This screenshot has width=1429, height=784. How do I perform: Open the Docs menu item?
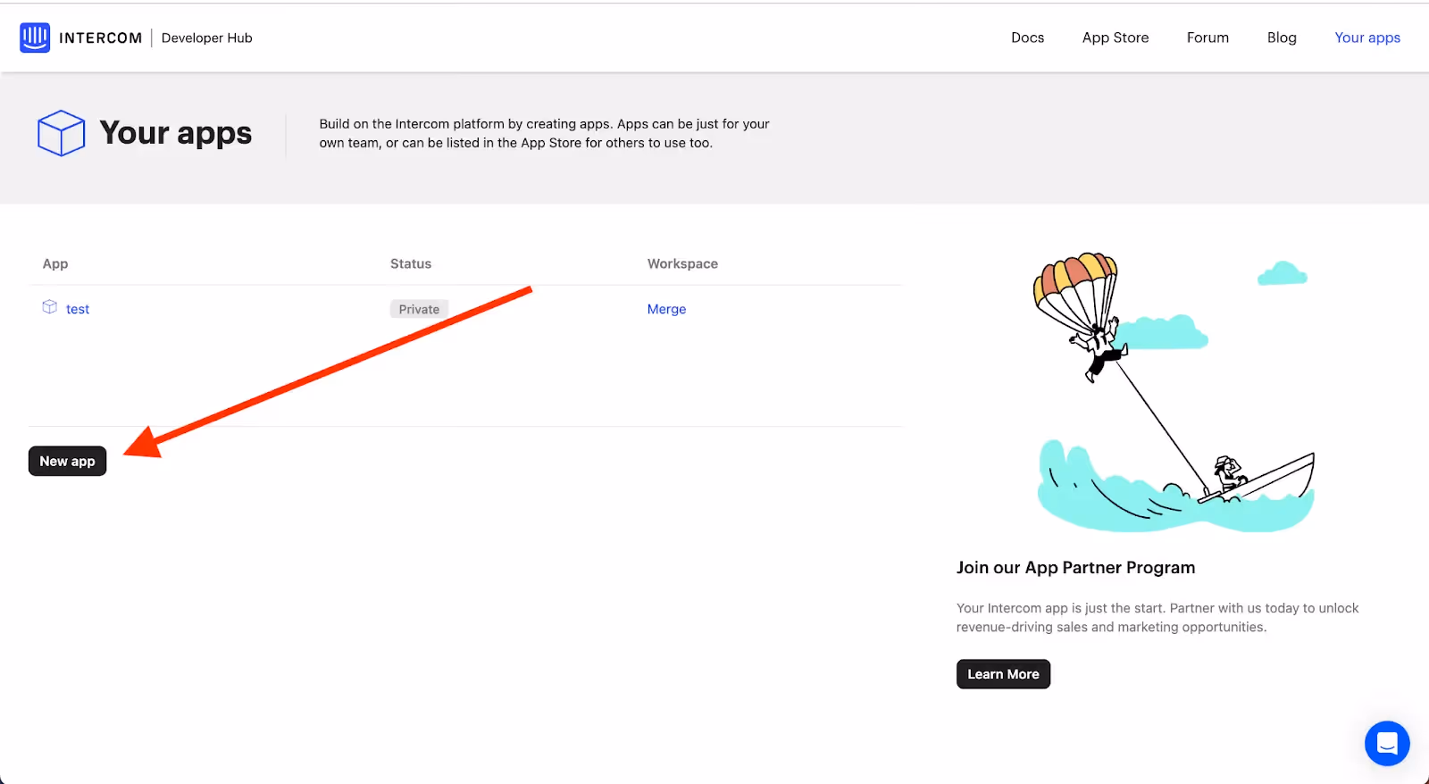tap(1027, 38)
